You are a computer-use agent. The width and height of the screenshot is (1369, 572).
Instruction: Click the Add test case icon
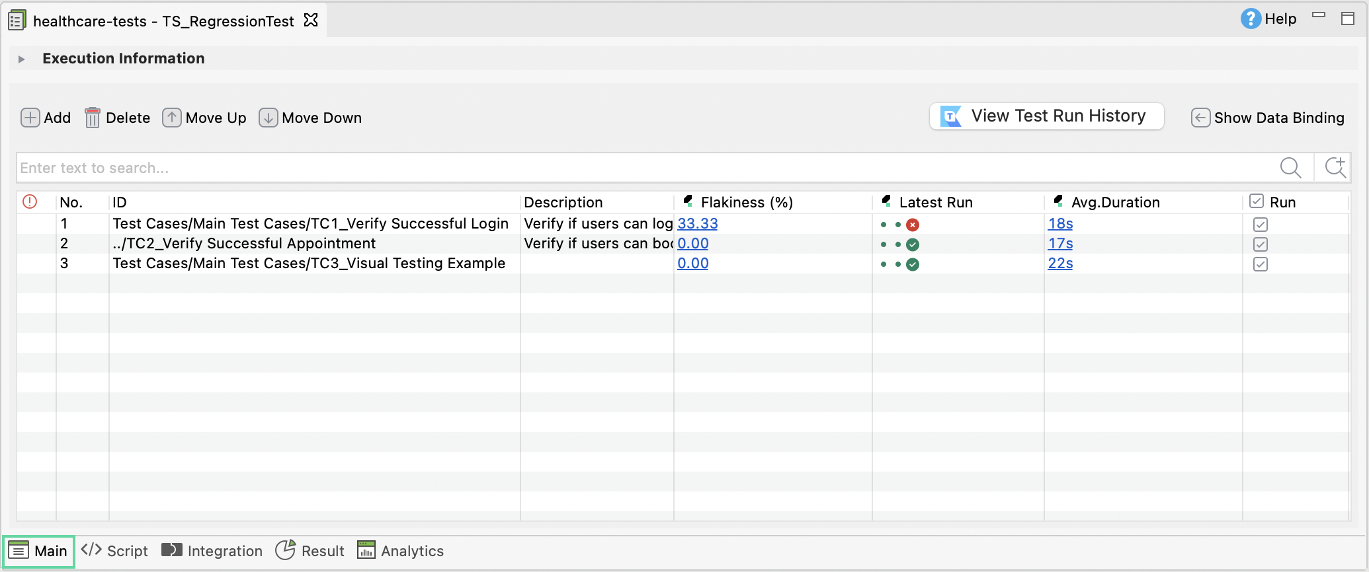click(30, 118)
